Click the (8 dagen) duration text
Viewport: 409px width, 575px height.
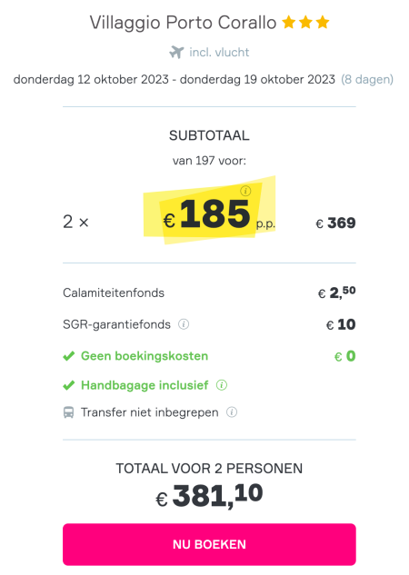[x=367, y=79]
